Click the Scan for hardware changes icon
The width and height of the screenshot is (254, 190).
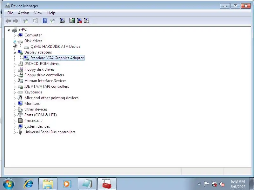tap(62, 21)
